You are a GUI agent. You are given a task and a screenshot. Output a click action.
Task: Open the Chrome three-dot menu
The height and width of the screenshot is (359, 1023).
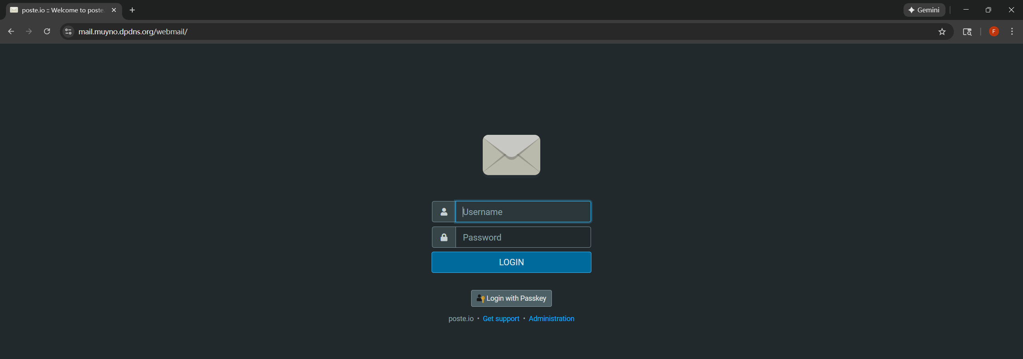click(1012, 32)
